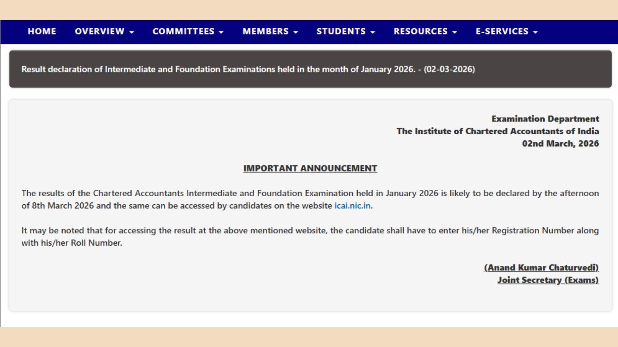
Task: Follow the icai.nic.in website link
Action: 352,206
